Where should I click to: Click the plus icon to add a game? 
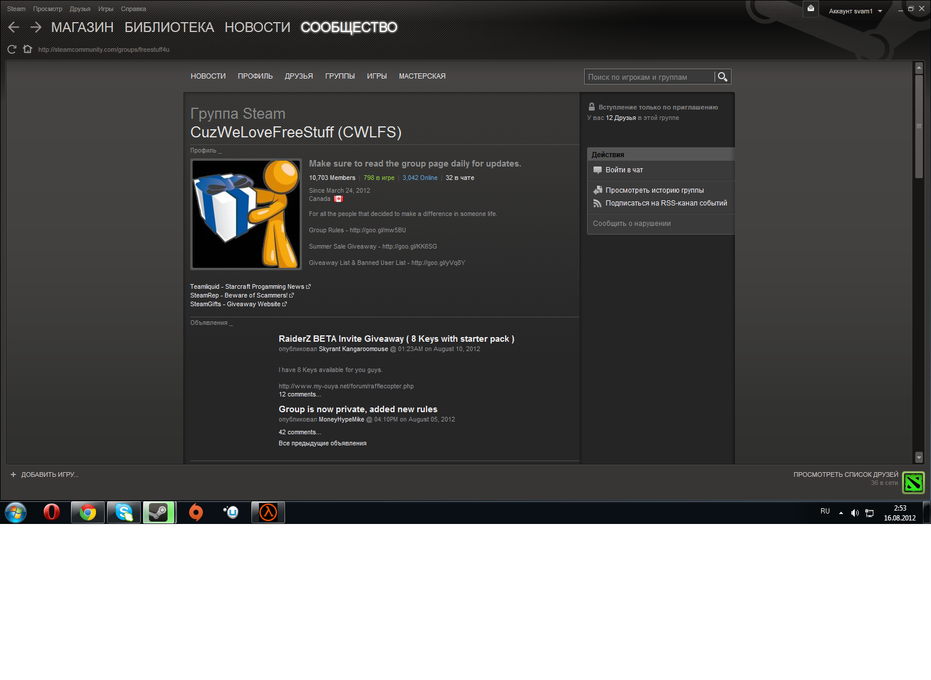coord(13,474)
